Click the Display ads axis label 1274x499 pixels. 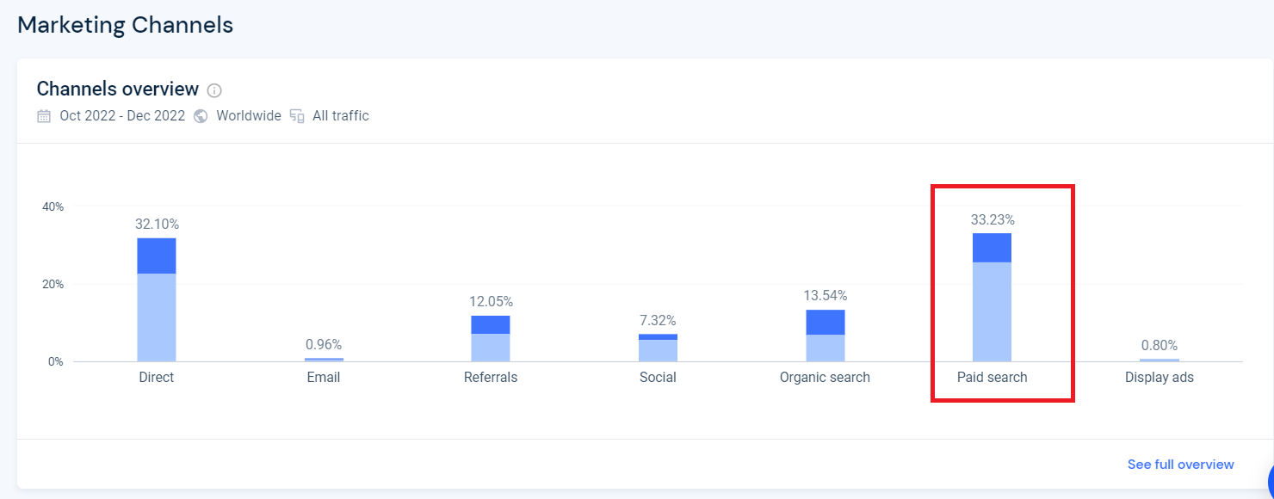pyautogui.click(x=1160, y=377)
